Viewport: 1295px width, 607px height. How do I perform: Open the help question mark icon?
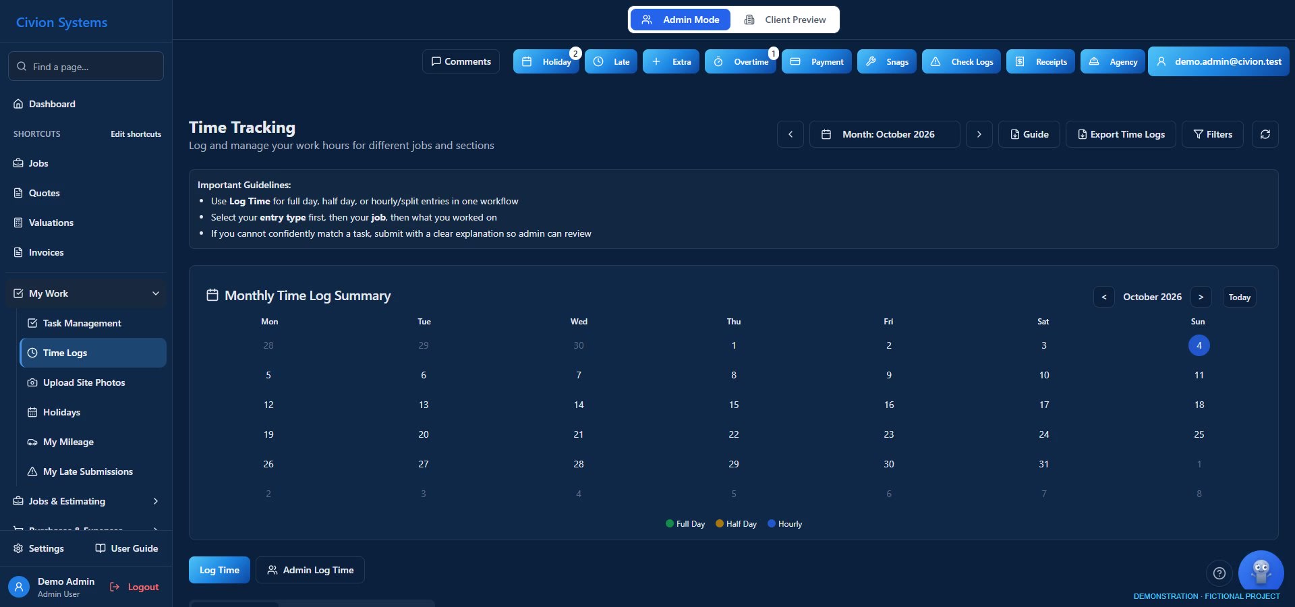pos(1219,573)
